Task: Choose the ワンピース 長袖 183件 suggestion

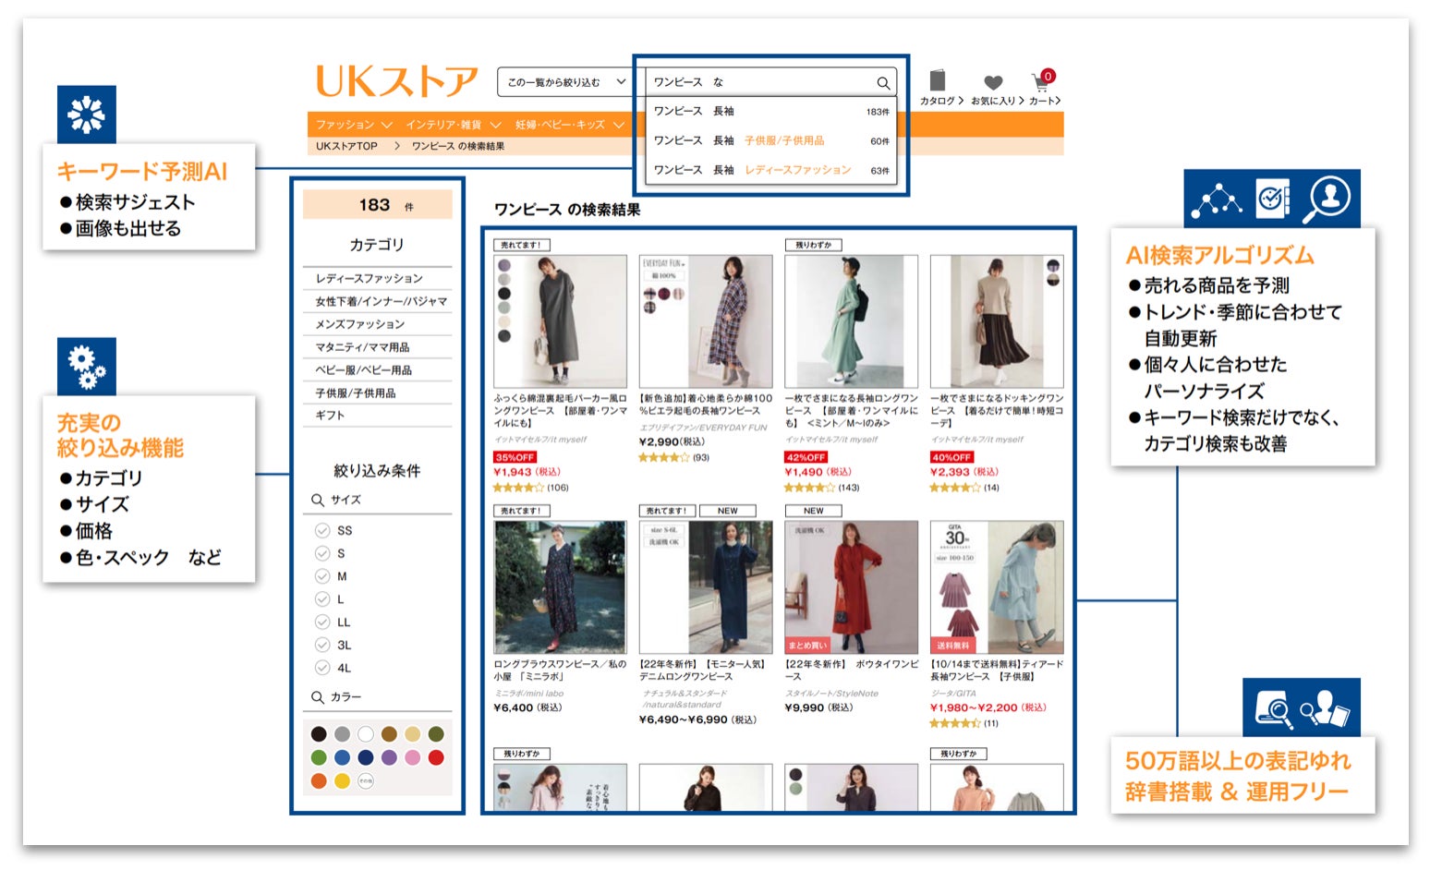Action: tap(771, 112)
